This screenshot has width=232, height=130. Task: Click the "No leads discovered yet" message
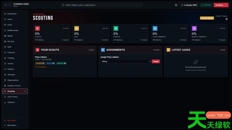tap(196, 67)
